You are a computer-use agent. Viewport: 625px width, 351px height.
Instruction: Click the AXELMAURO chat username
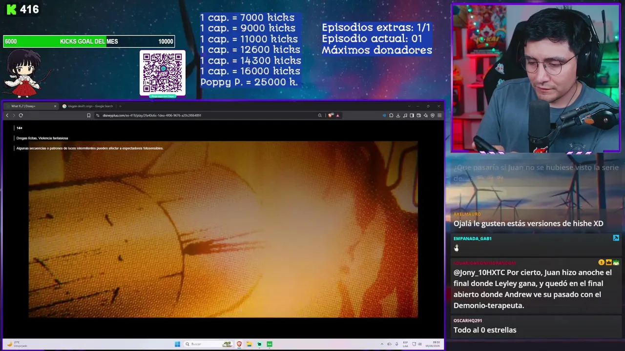click(467, 214)
